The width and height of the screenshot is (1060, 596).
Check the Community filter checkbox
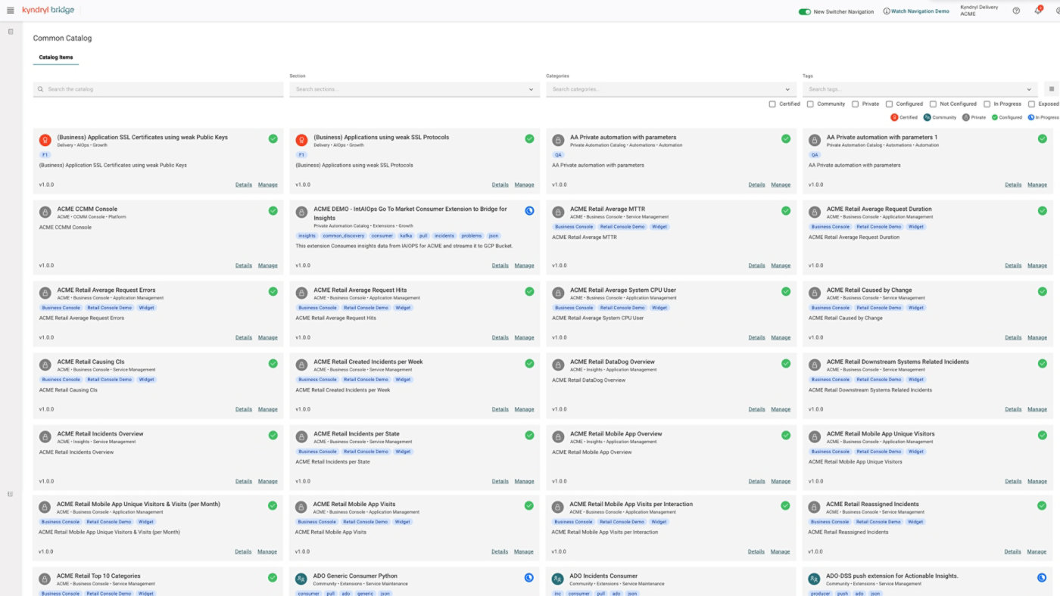[x=810, y=104]
